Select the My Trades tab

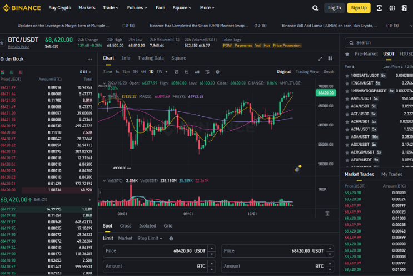392,174
